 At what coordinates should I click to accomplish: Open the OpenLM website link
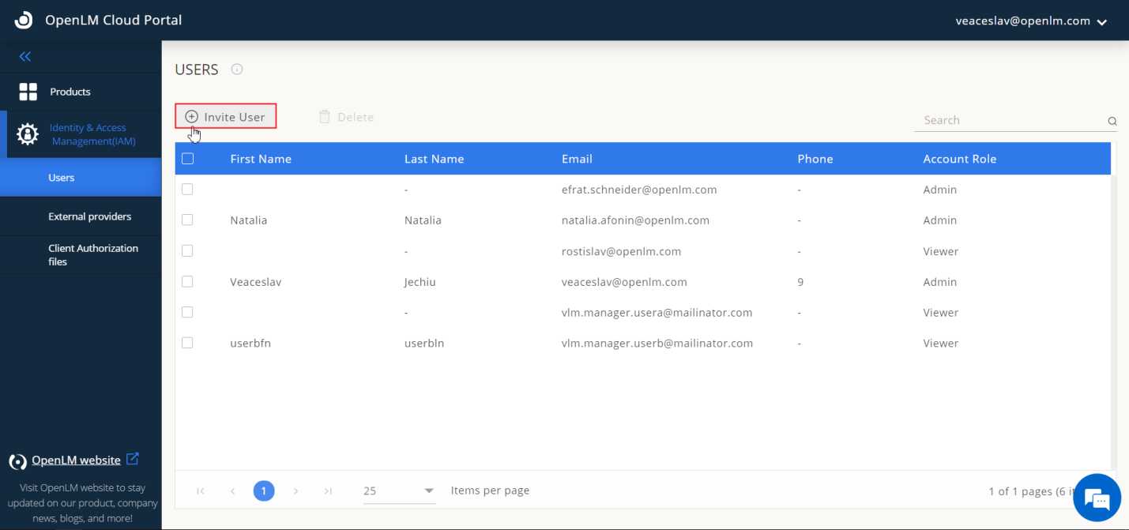coord(76,460)
